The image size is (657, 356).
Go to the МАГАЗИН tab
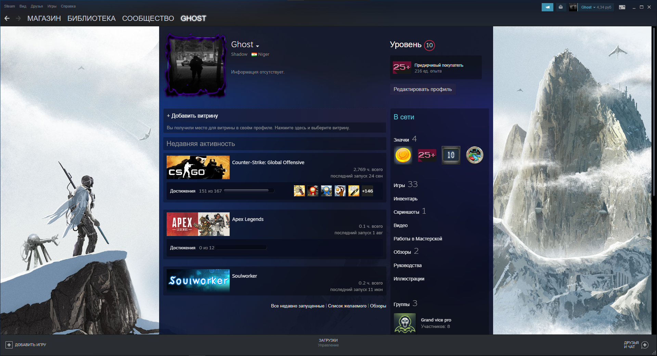click(44, 18)
